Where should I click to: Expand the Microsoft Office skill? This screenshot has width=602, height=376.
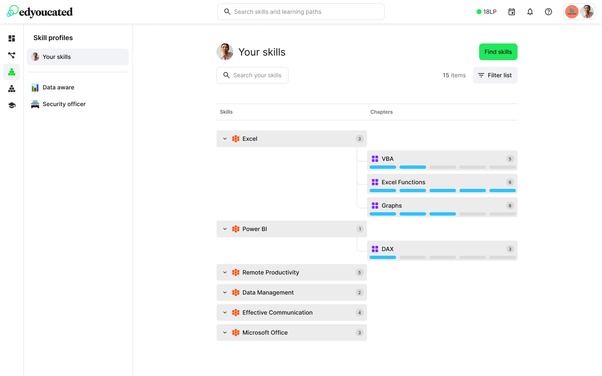pos(225,333)
